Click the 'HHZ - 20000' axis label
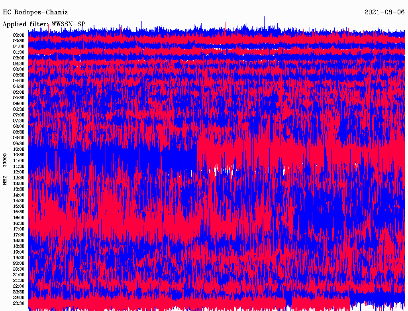 pos(5,169)
